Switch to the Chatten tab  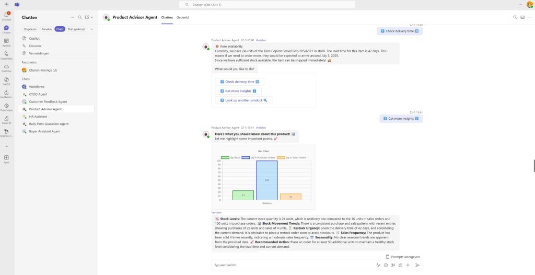(x=167, y=17)
